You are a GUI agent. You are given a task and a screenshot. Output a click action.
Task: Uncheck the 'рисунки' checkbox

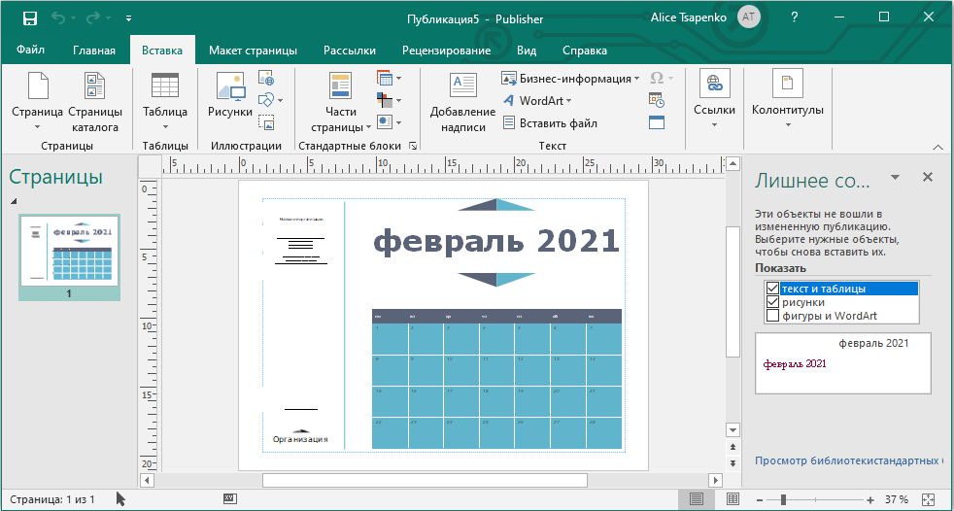(773, 302)
